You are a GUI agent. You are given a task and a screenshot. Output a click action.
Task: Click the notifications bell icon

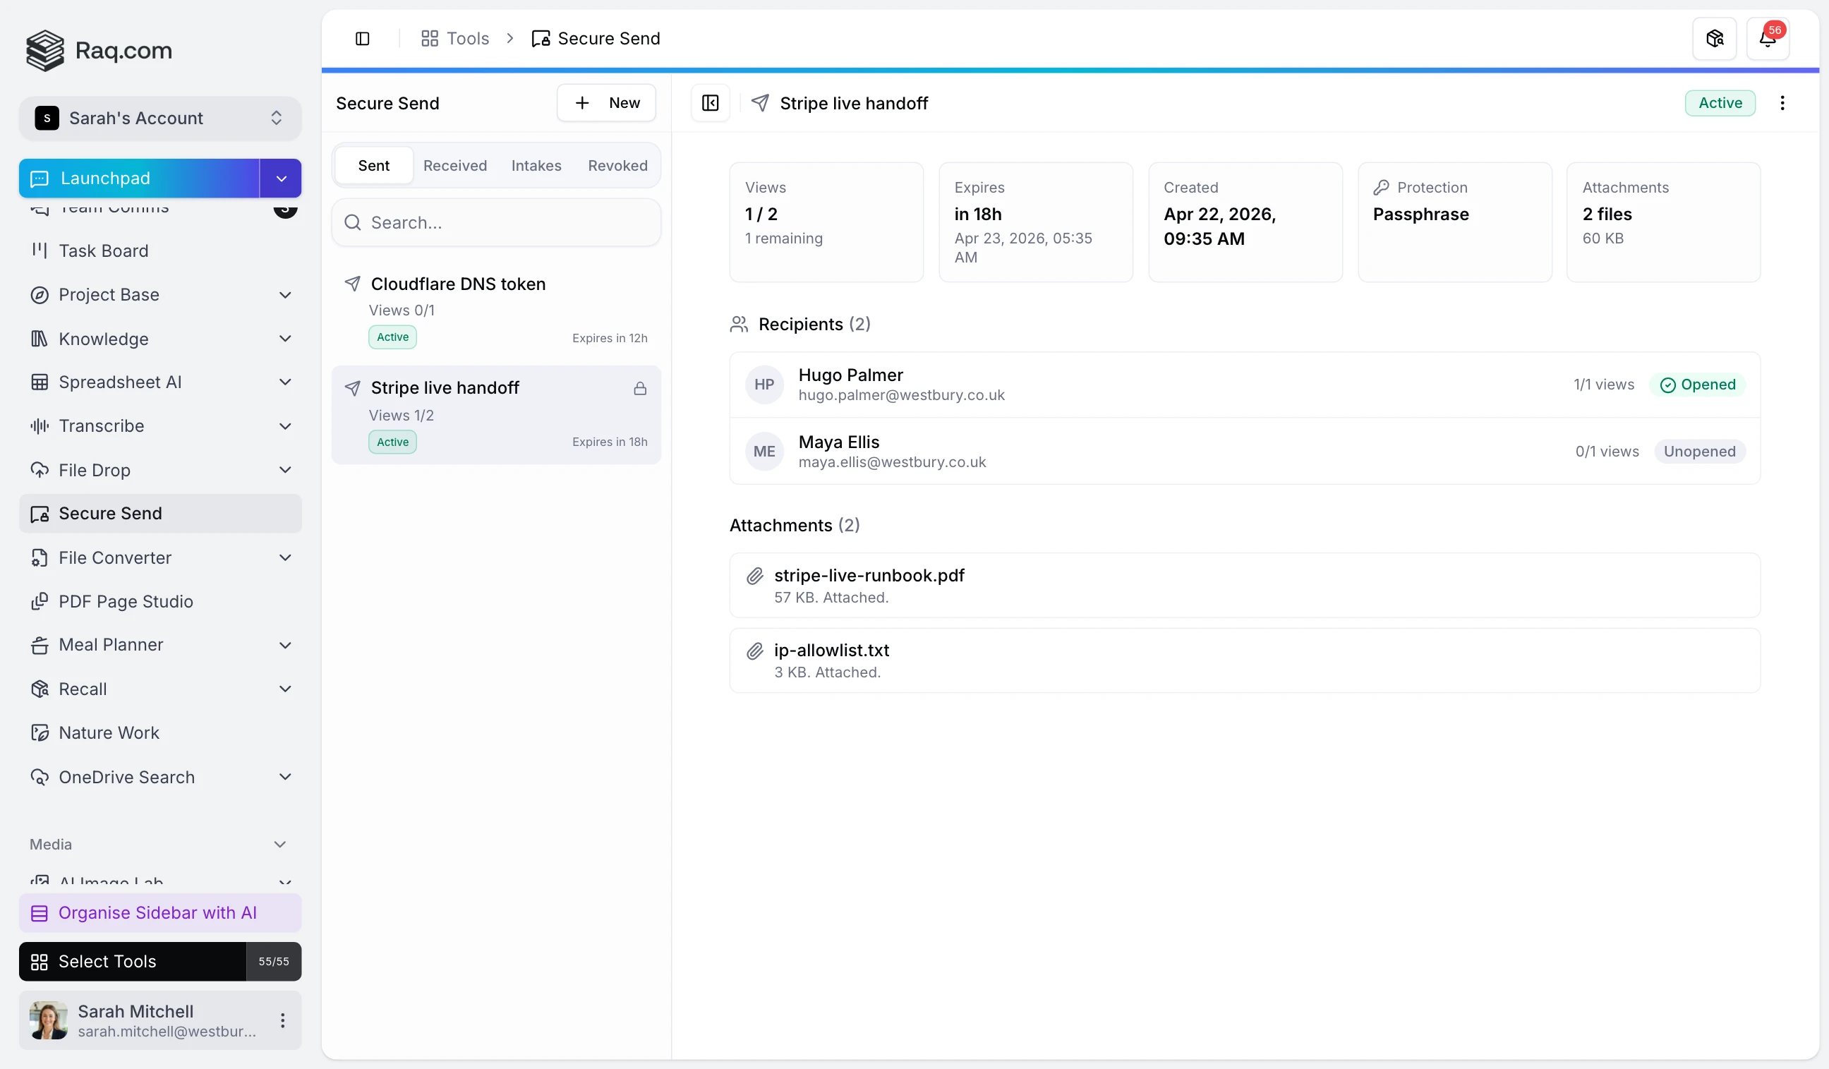[x=1768, y=39]
